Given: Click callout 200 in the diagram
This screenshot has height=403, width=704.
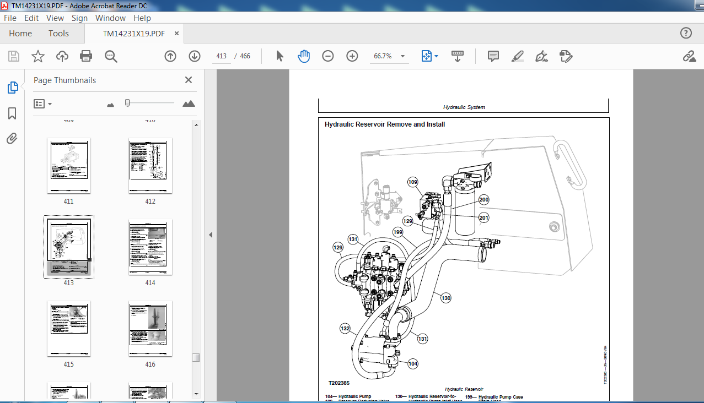Looking at the screenshot, I should point(483,200).
